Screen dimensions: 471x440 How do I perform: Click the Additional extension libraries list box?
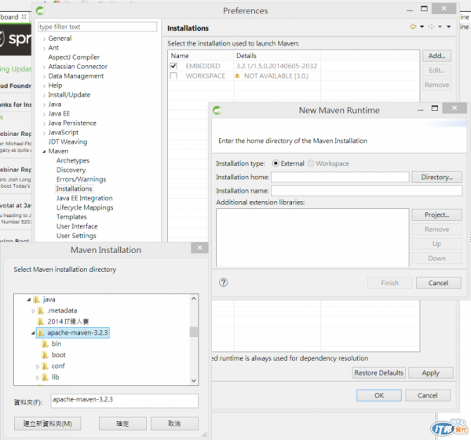(312, 237)
